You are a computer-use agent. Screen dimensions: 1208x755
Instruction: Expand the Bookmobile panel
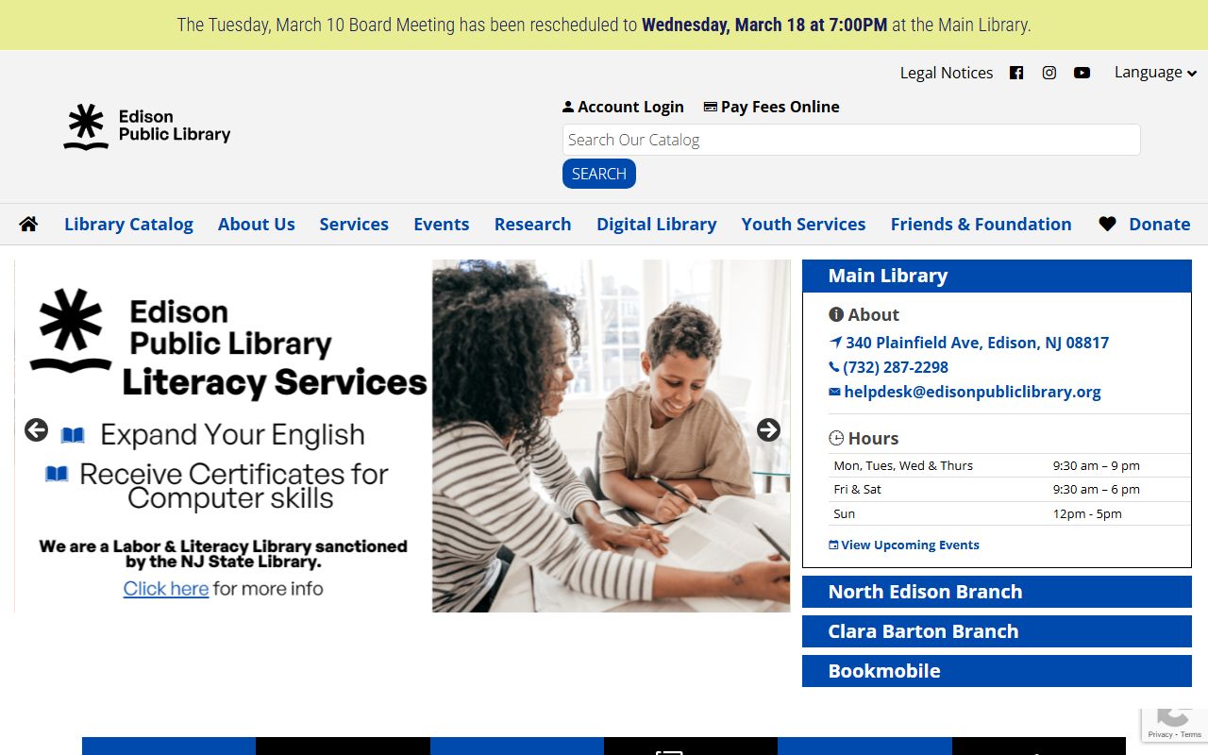tap(997, 671)
